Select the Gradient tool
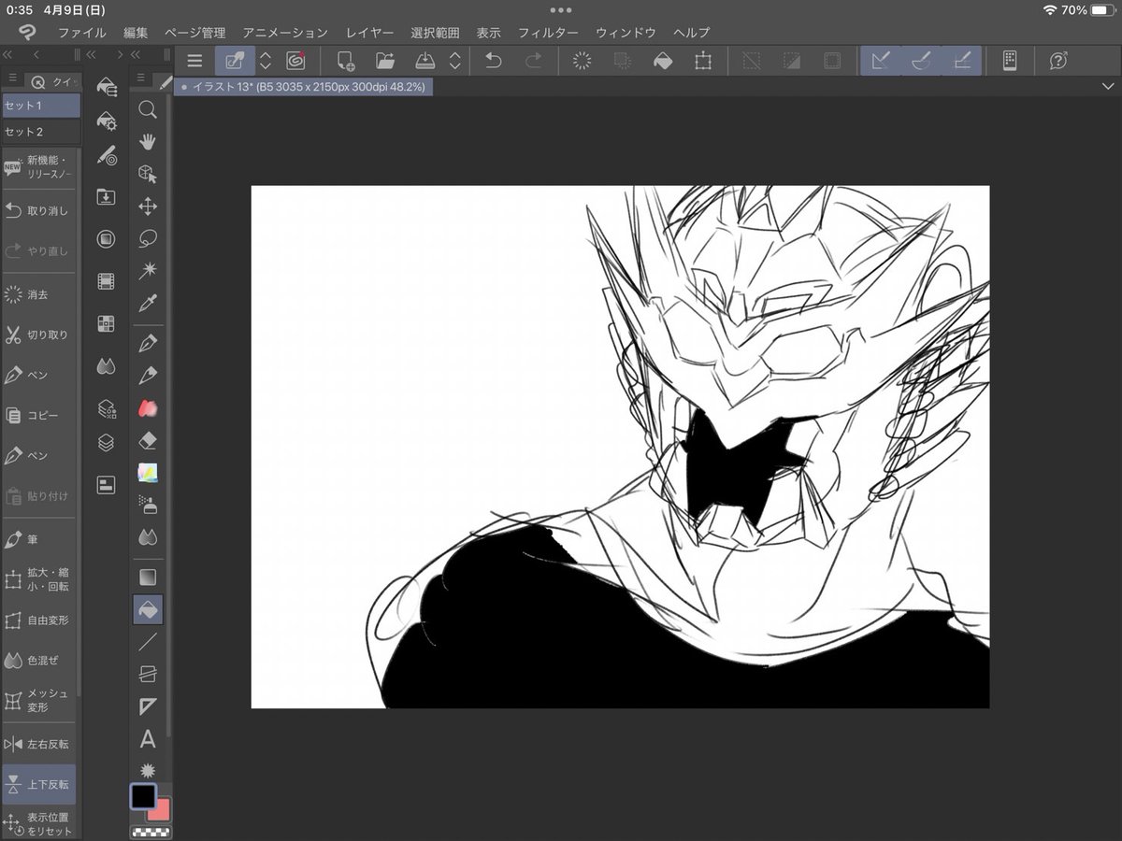1122x841 pixels. click(148, 577)
